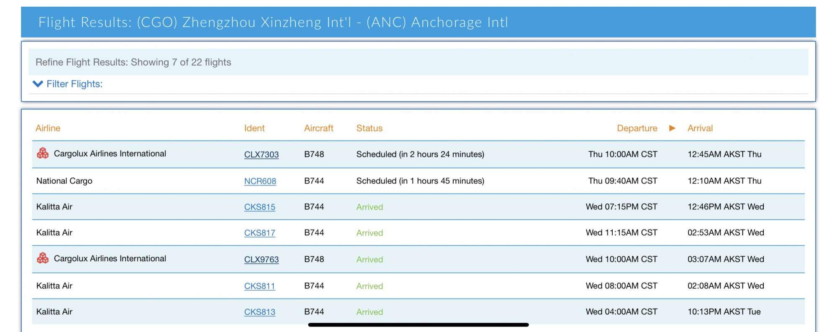Expand the Filter Flights chevron

[38, 84]
